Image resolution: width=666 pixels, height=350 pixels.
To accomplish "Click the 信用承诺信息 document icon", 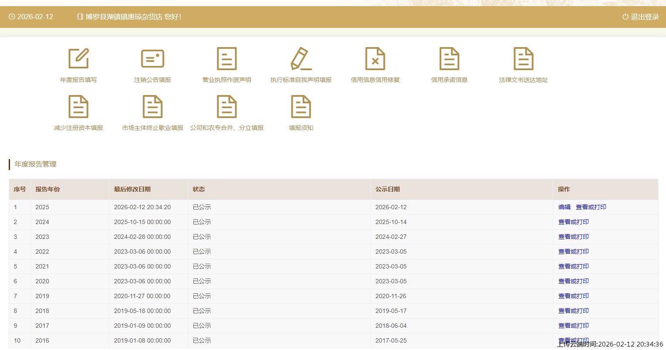I will coord(449,59).
